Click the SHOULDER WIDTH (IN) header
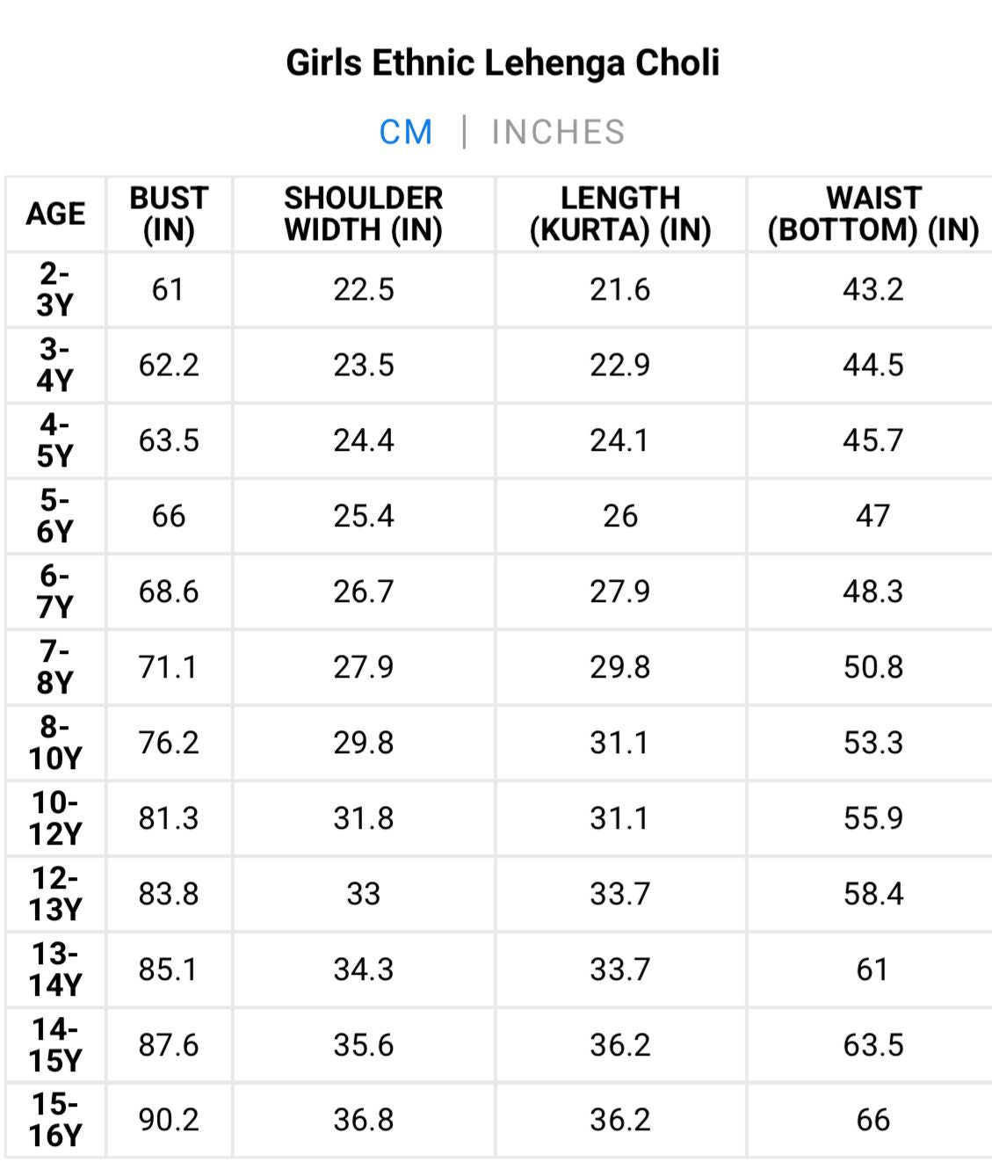This screenshot has height=1169, width=992. click(363, 214)
